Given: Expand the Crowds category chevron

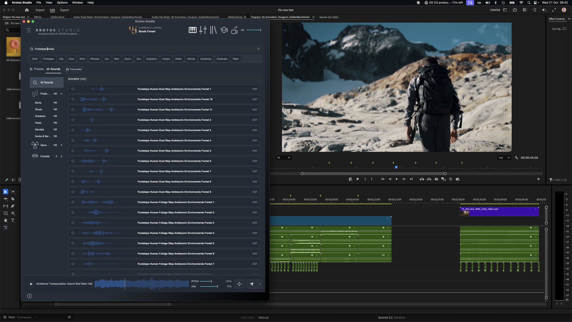Looking at the screenshot, I should coord(61,156).
